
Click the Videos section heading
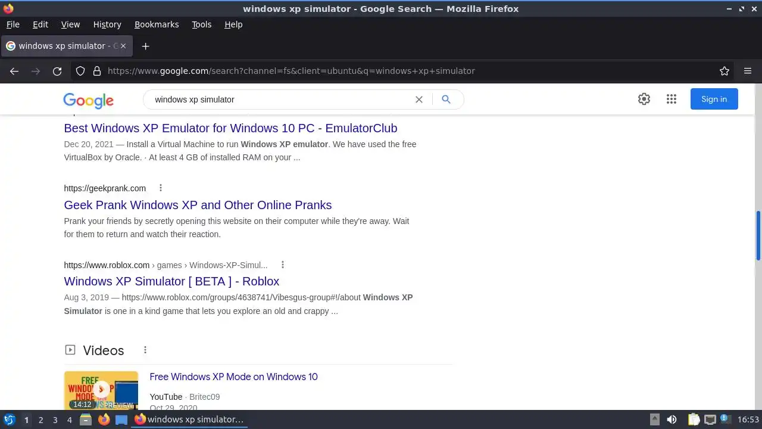click(x=104, y=350)
